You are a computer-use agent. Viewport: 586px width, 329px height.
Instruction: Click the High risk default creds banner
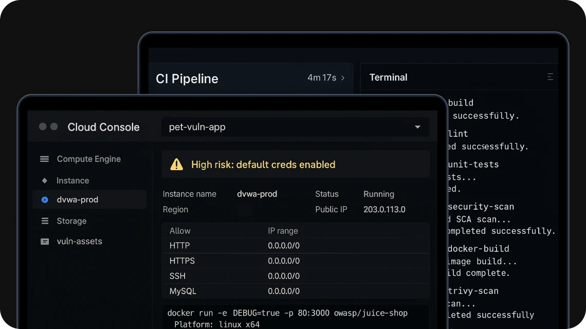[295, 164]
